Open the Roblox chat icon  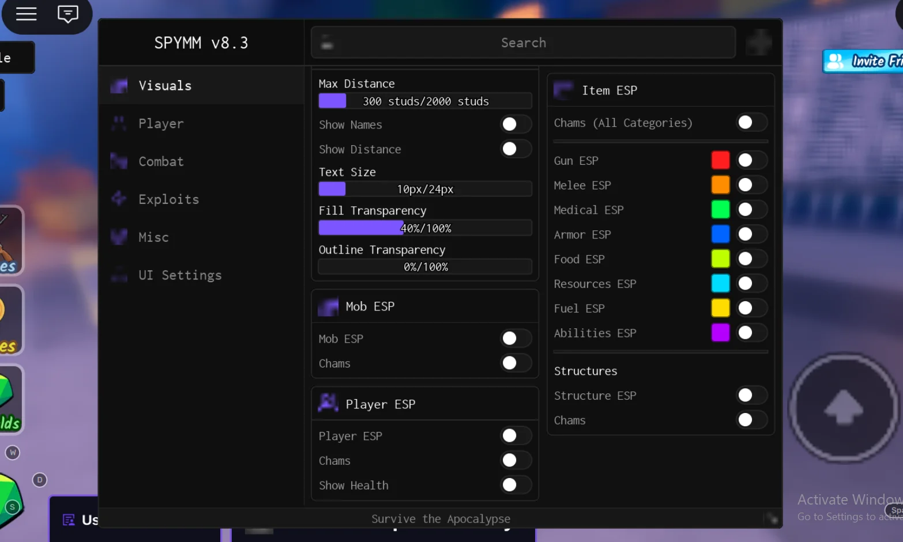[68, 14]
